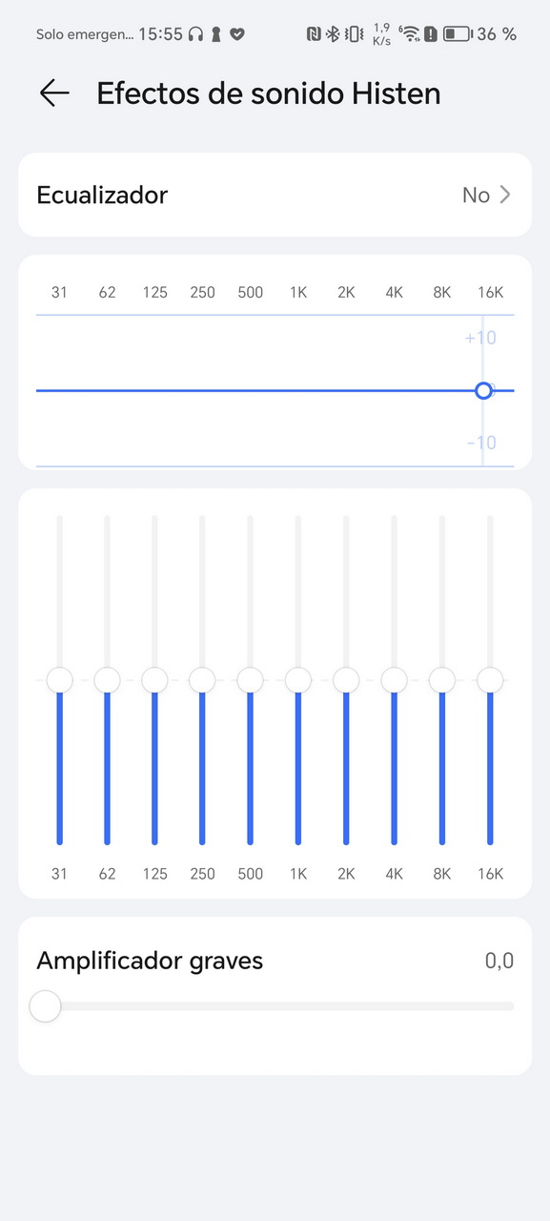Viewport: 550px width, 1221px height.
Task: Tap the Wi-Fi signal icon
Action: pyautogui.click(x=410, y=34)
